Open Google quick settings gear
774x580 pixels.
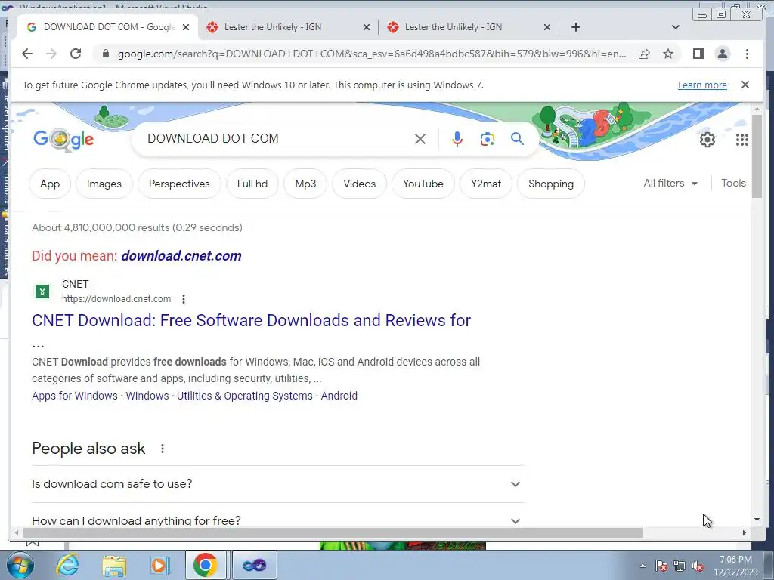pos(707,140)
